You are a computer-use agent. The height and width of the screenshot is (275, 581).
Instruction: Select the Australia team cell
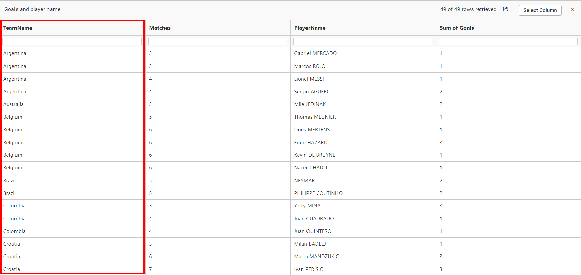13,104
